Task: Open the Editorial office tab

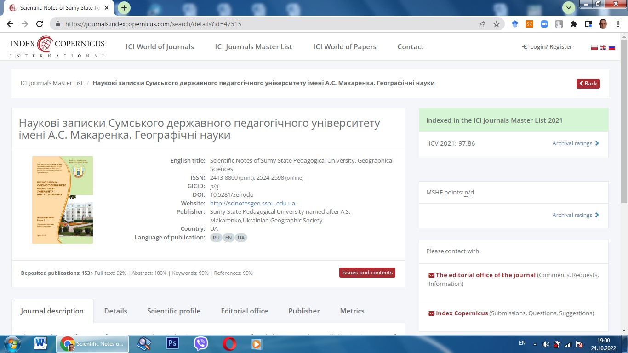Action: coord(244,311)
